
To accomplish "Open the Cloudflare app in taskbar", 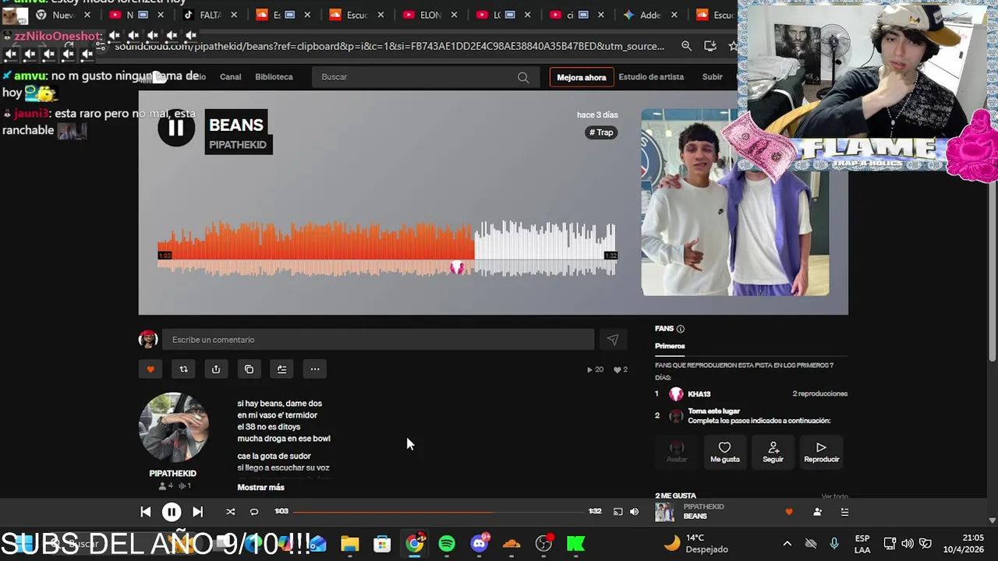I will (511, 544).
